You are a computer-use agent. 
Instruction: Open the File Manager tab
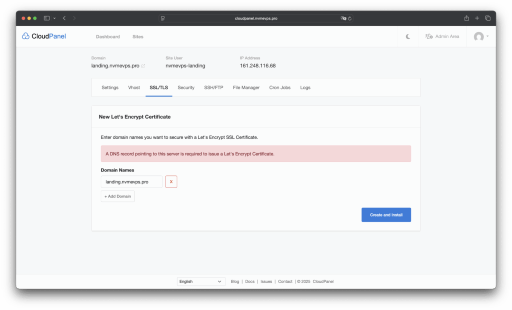246,87
